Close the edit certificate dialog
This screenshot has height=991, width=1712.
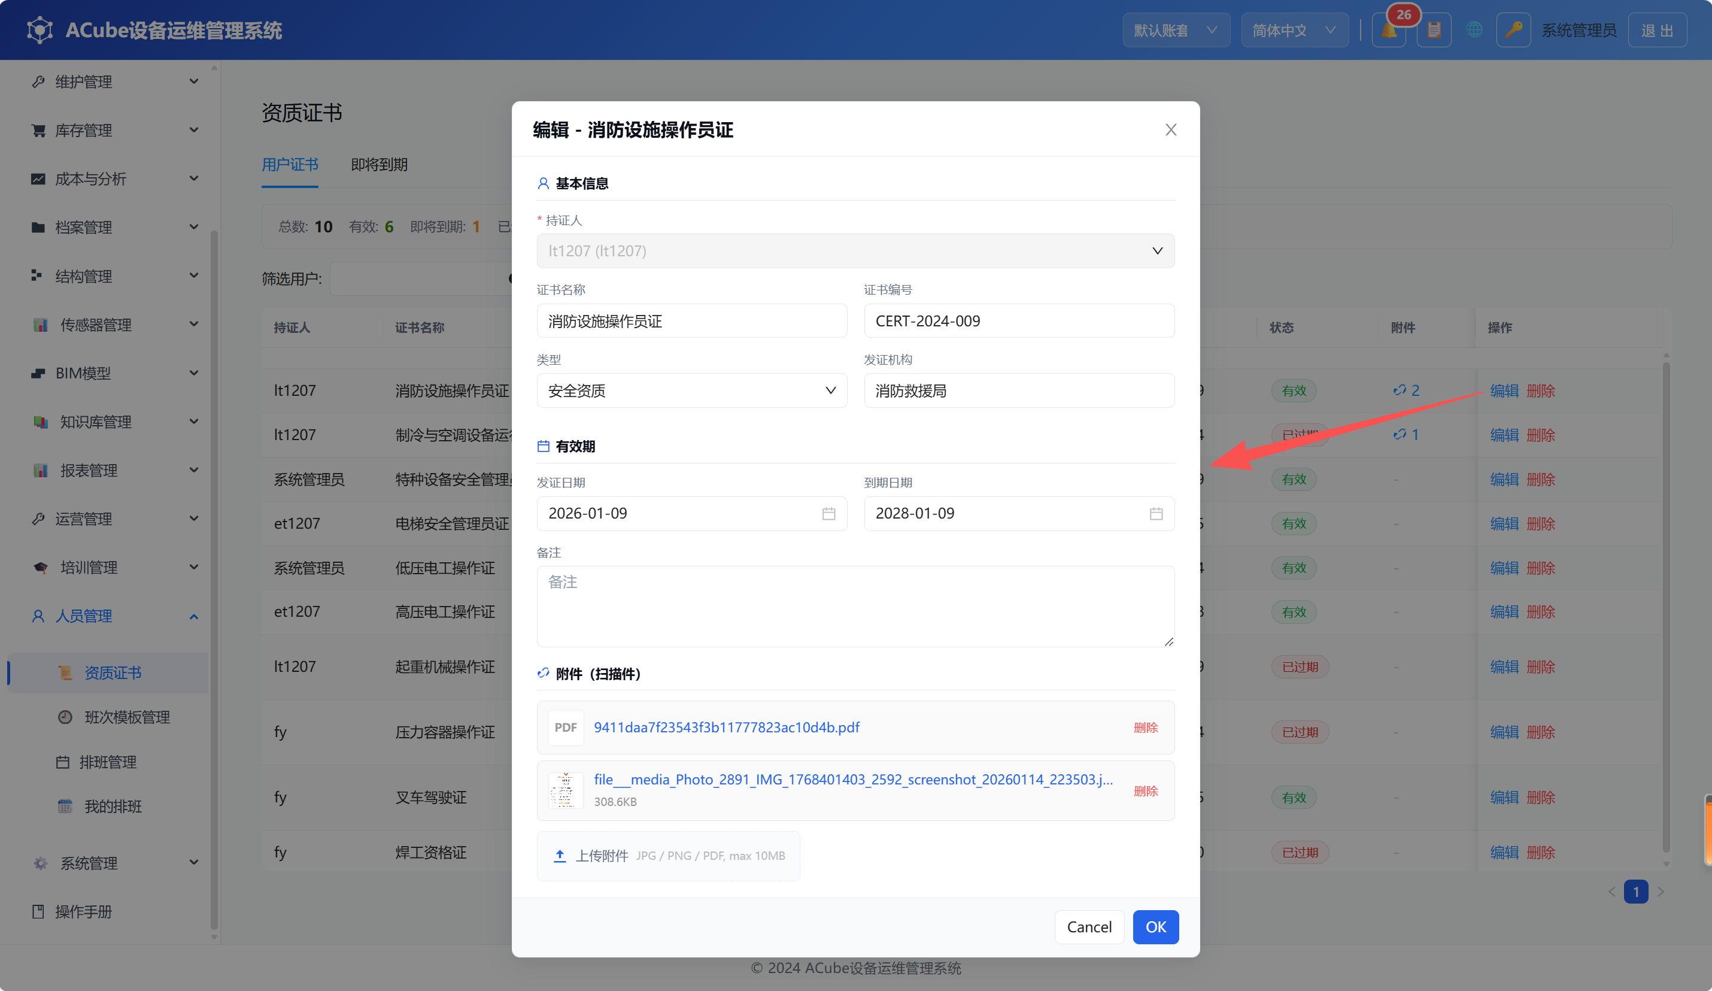1170,130
